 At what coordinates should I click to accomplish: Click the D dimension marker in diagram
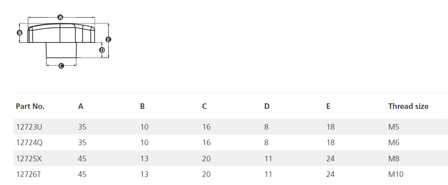[102, 50]
